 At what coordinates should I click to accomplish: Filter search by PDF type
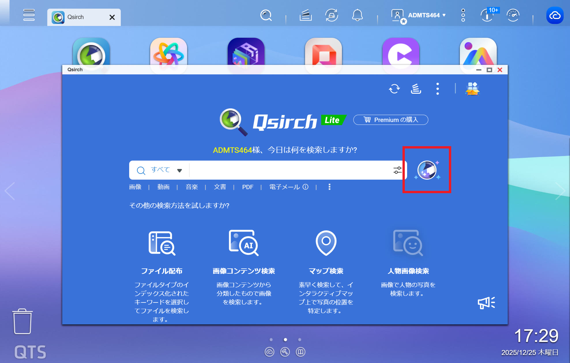(x=247, y=187)
